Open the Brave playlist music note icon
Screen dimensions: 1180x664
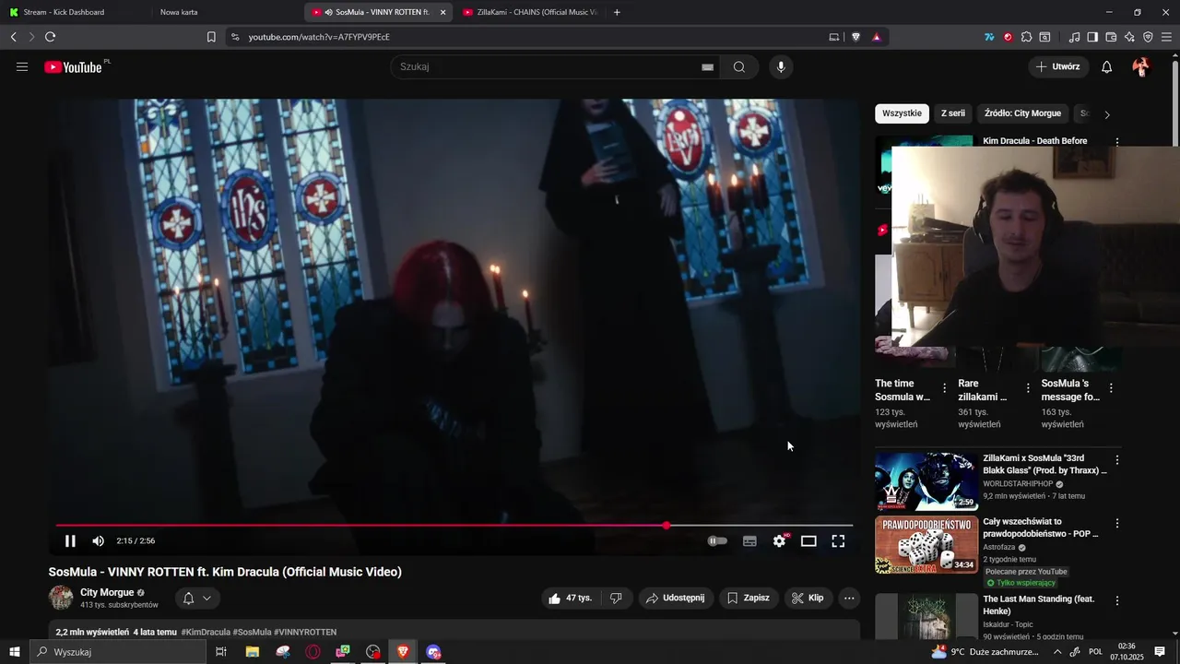click(x=1074, y=37)
